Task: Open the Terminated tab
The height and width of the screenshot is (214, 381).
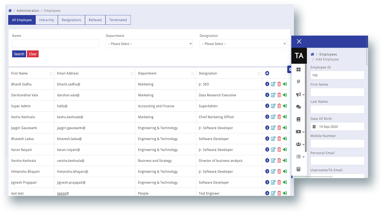Action: [118, 20]
